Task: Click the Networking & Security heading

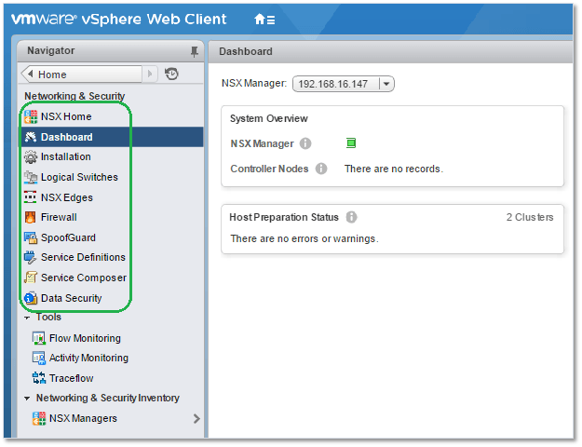Action: coord(74,96)
